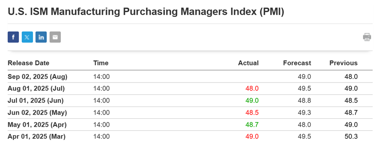Share the page on Facebook
The width and height of the screenshot is (380, 146).
13,37
